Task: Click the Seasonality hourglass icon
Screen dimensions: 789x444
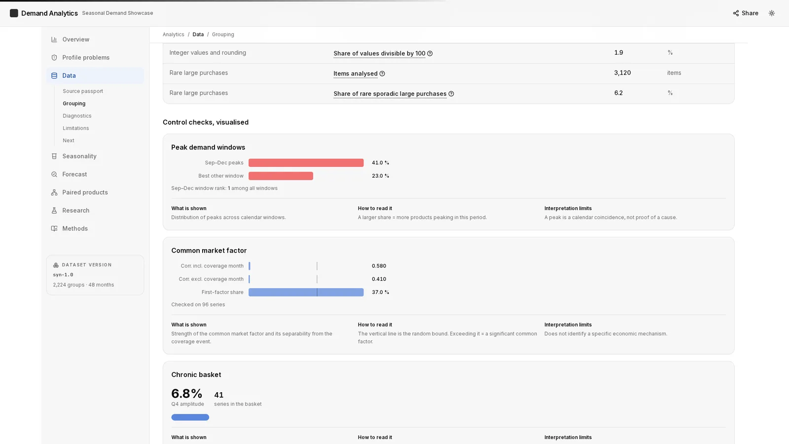Action: point(54,156)
